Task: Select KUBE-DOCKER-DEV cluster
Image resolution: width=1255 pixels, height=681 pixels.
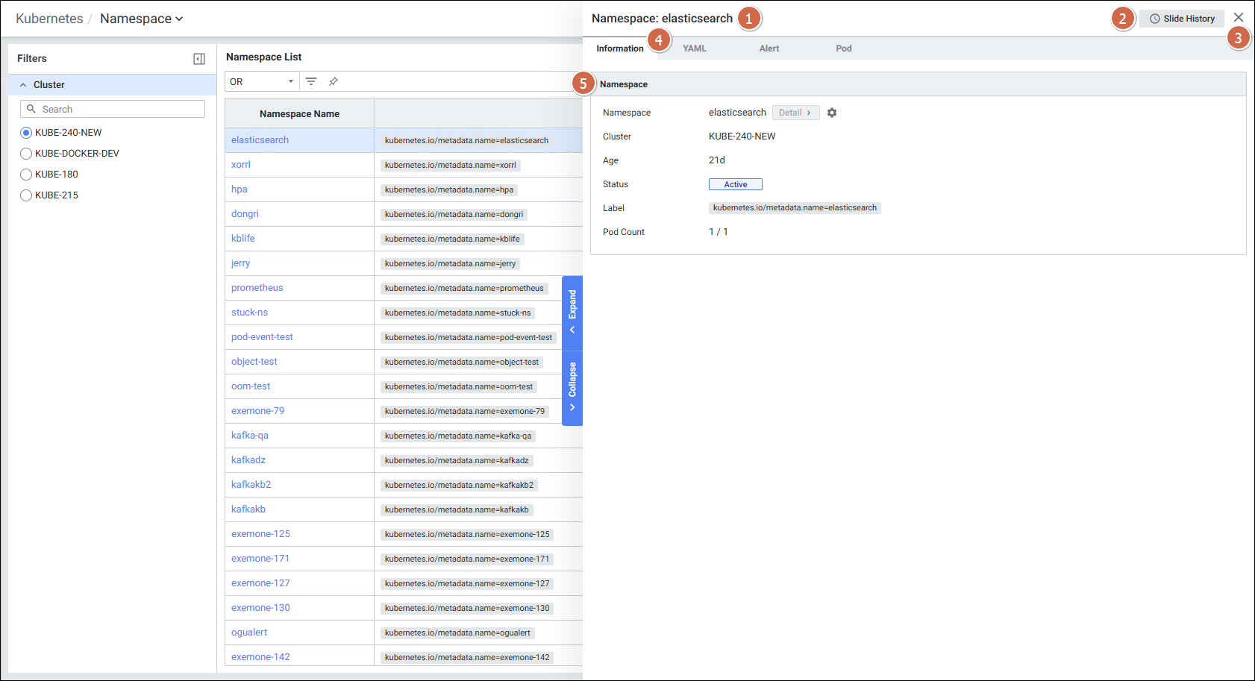Action: click(26, 154)
